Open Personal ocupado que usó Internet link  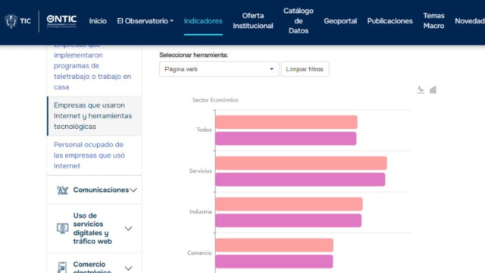(89, 155)
